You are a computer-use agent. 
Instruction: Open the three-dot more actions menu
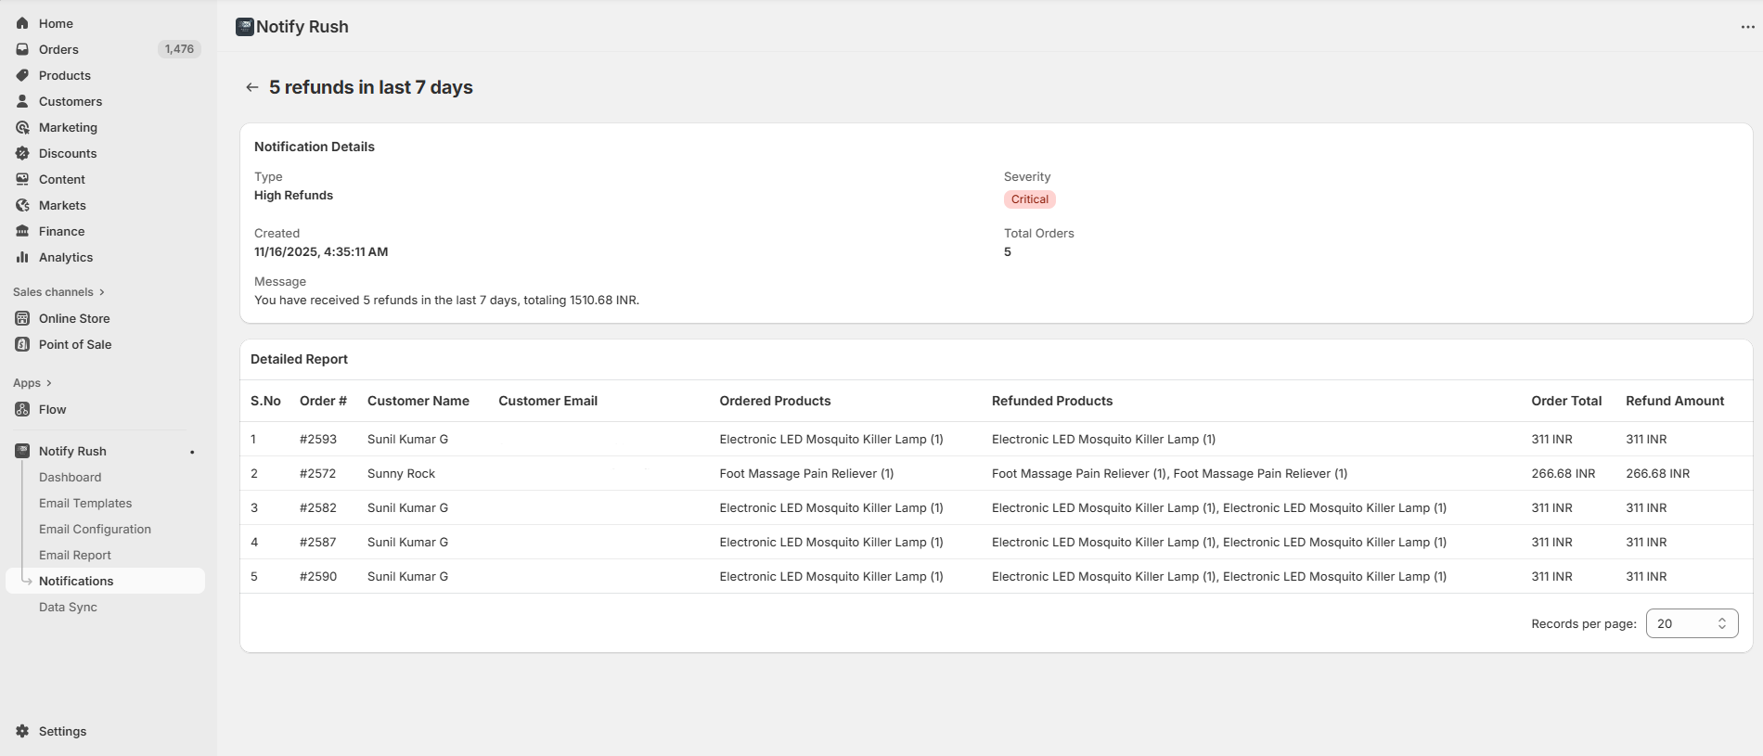1747,27
